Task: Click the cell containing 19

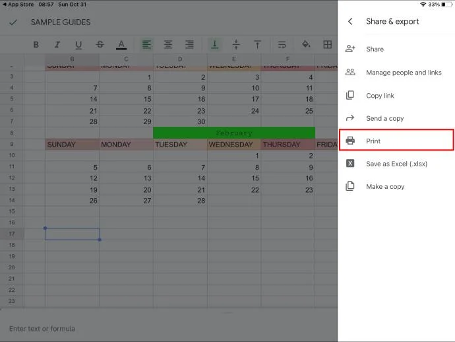Action: (x=72, y=189)
